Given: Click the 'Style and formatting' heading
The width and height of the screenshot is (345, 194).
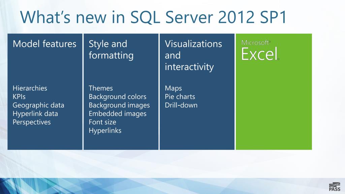Looking at the screenshot, I should point(111,50).
